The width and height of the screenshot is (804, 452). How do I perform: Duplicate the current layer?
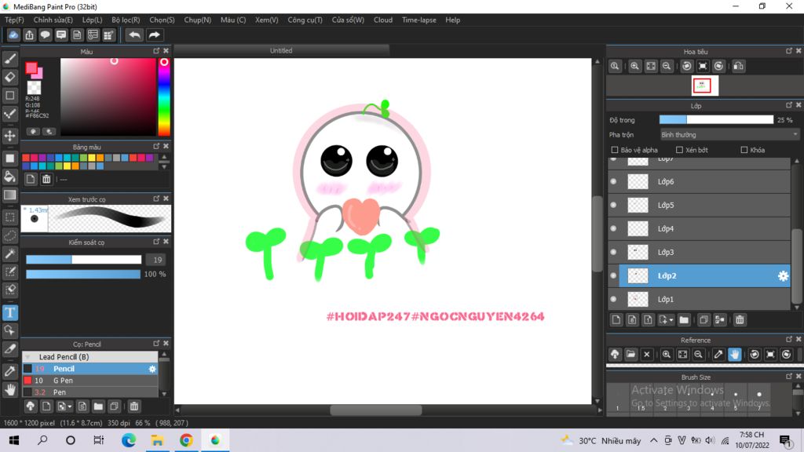tap(703, 320)
